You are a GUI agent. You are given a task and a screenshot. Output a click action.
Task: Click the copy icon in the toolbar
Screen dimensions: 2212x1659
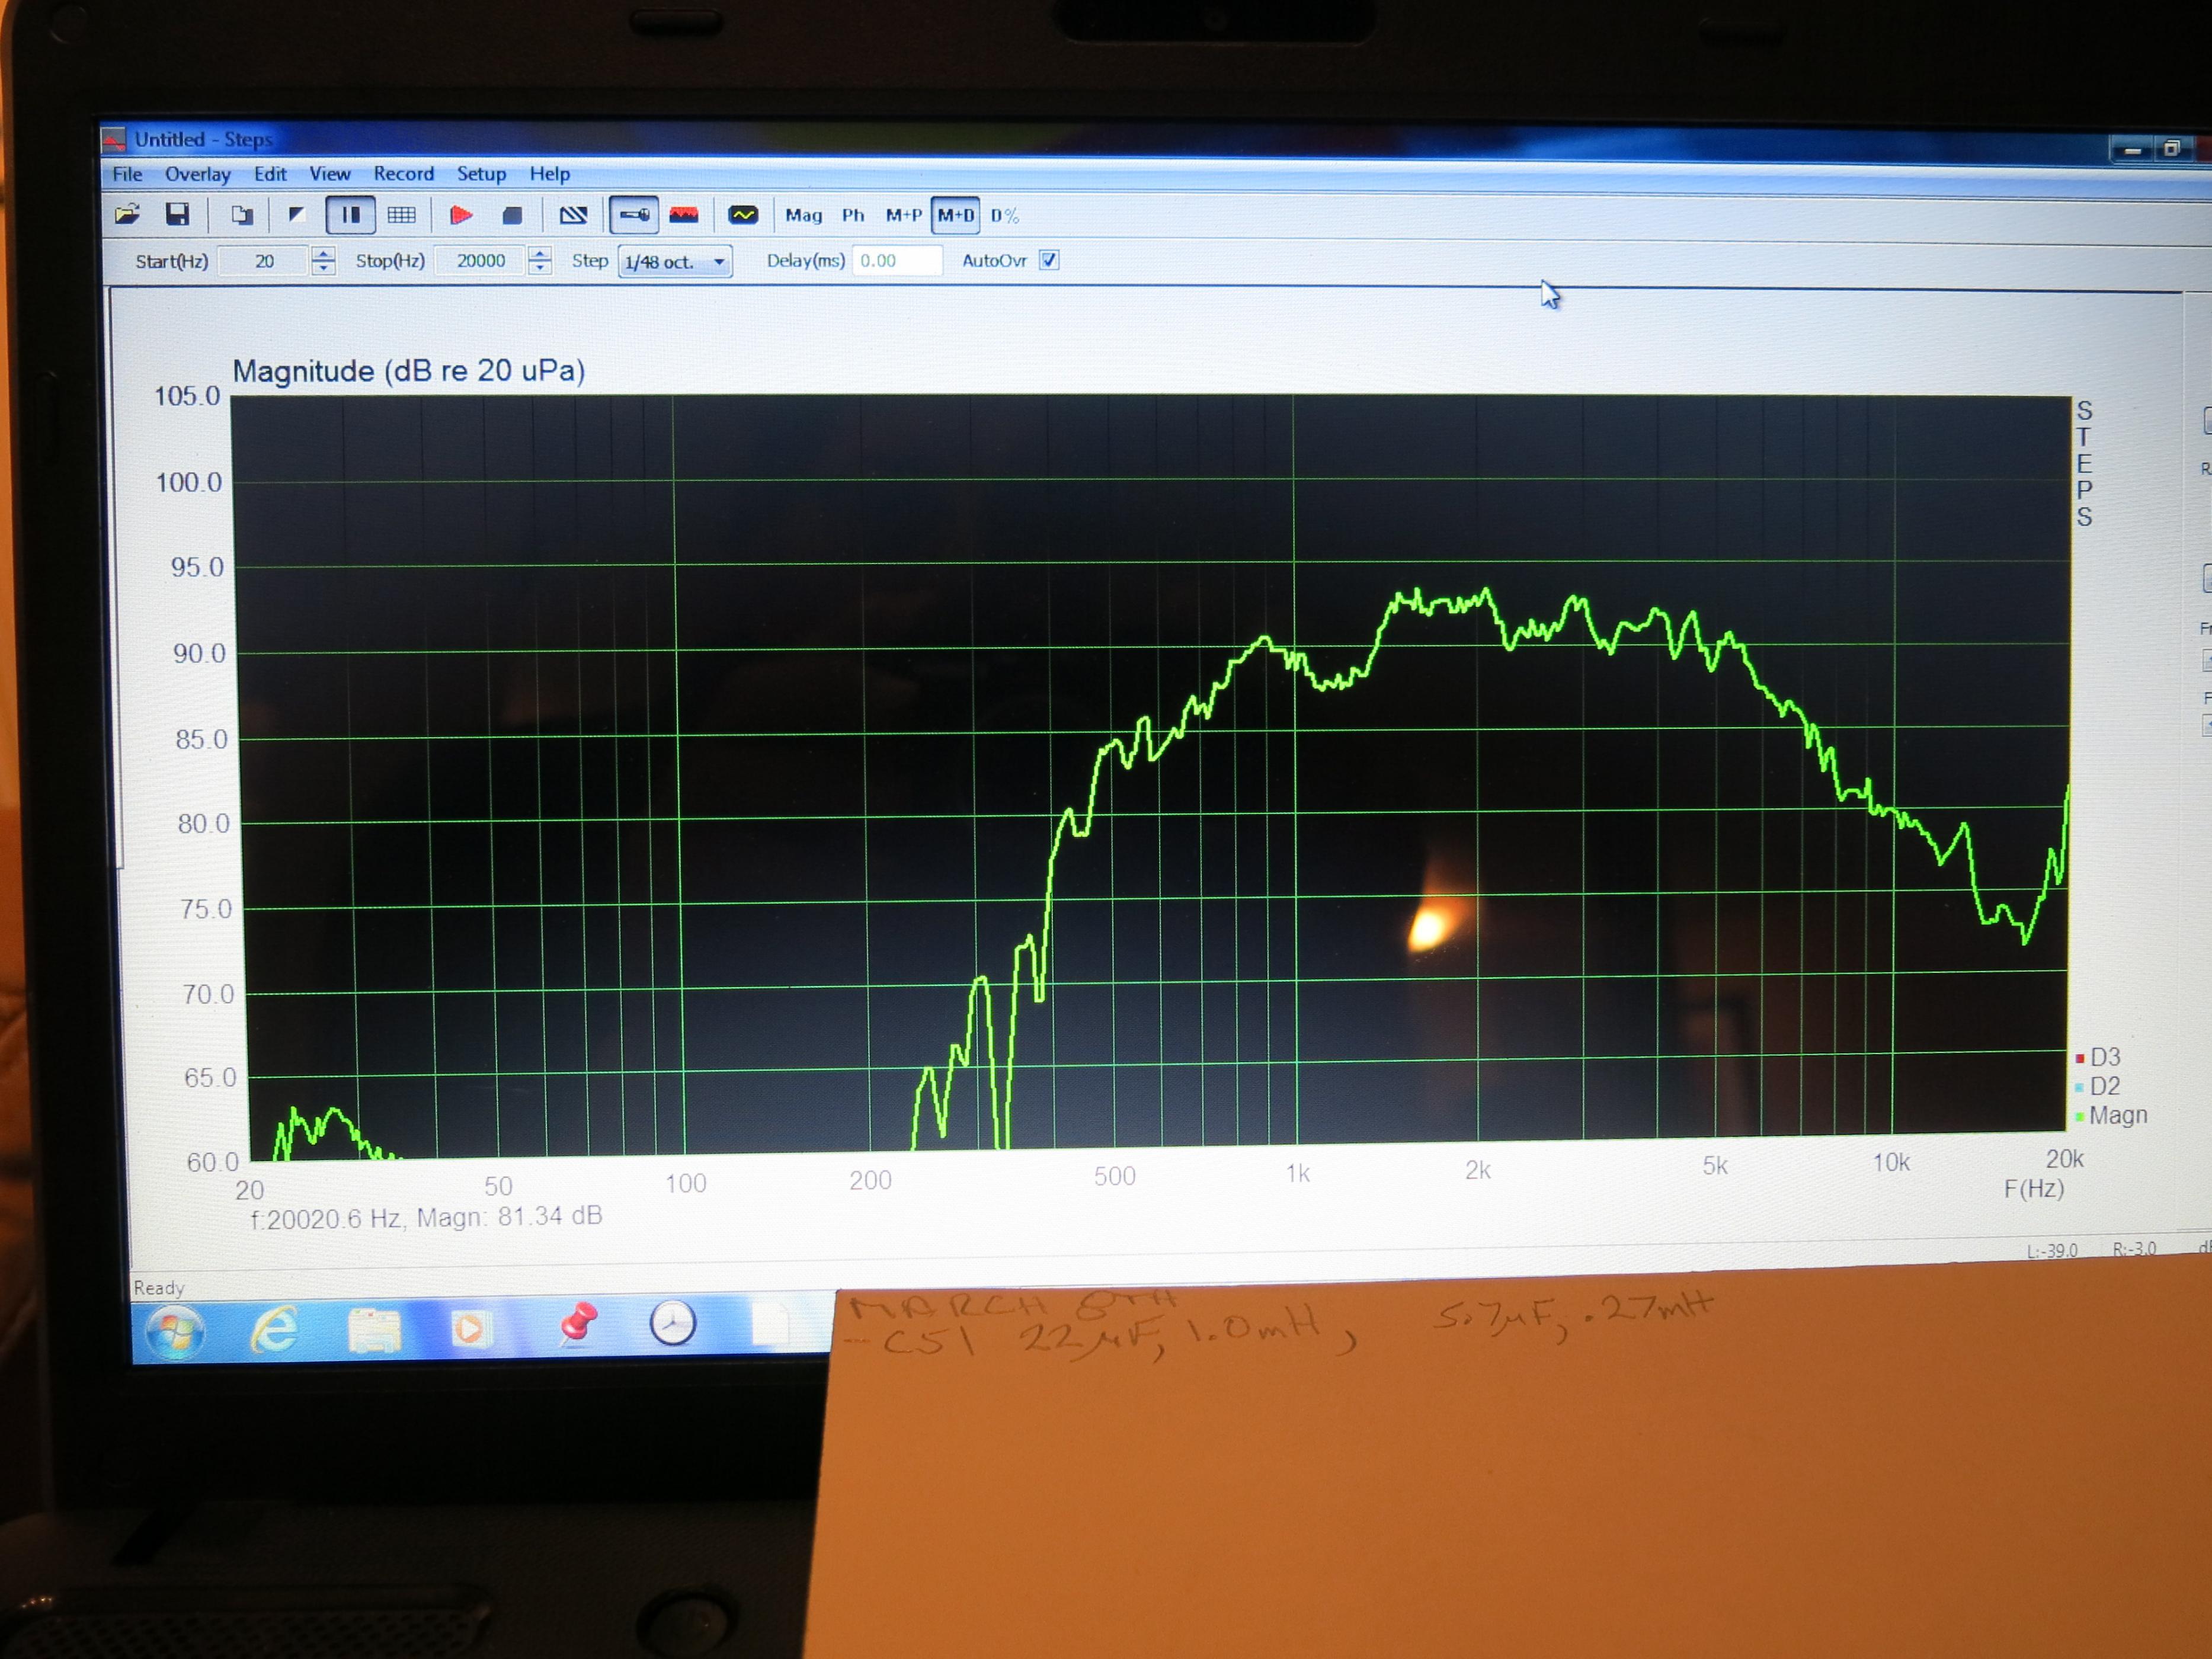point(242,215)
